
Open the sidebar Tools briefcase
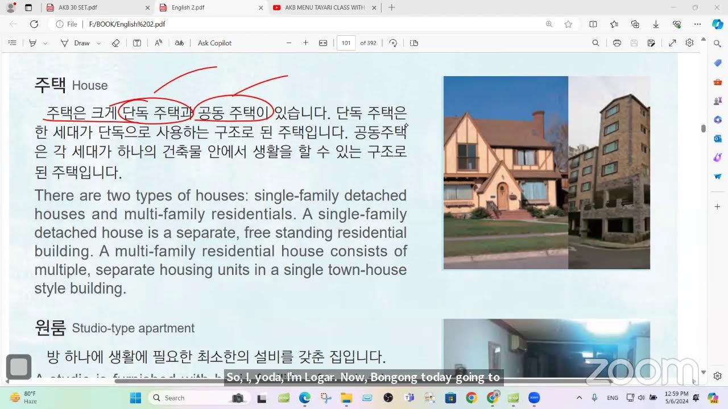718,82
